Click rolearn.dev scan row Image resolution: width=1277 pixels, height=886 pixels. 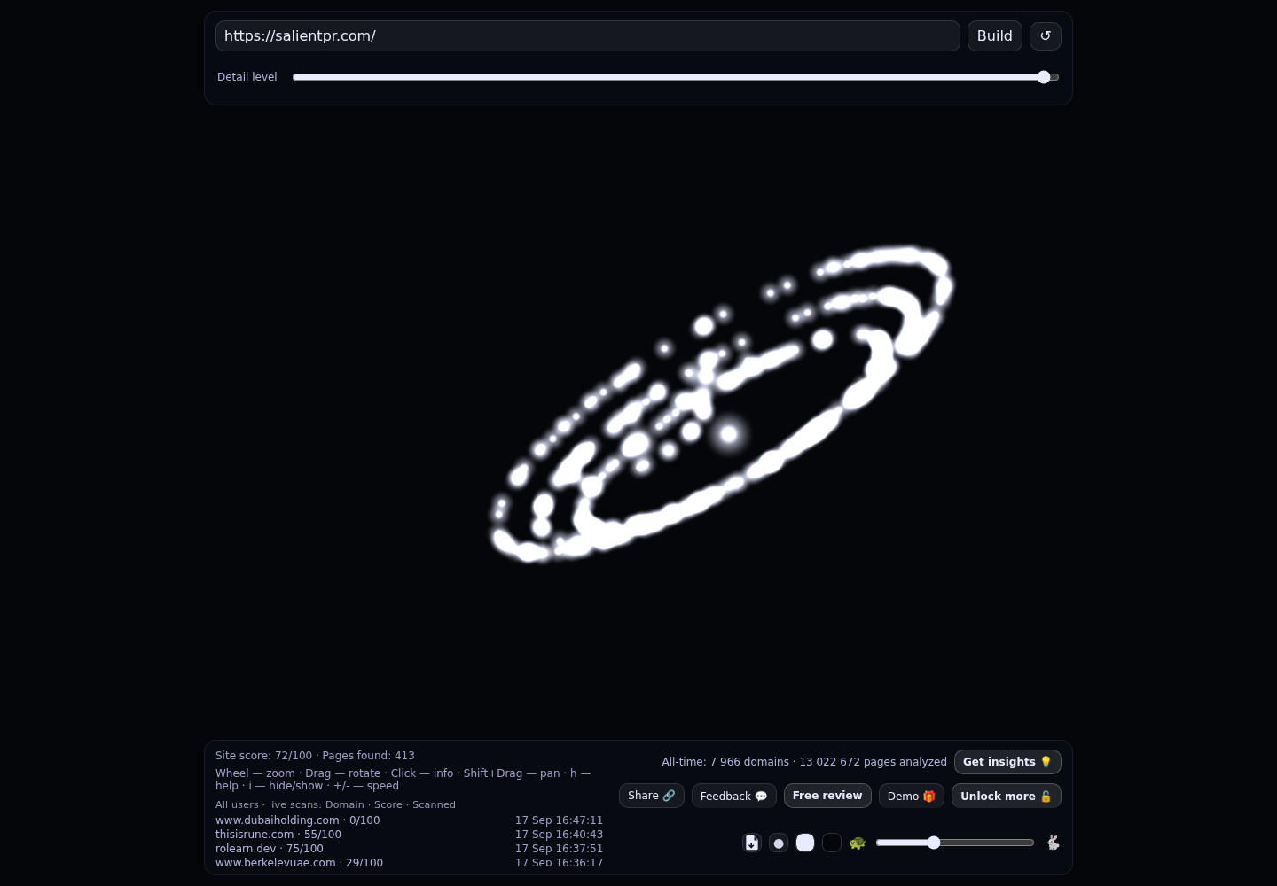pyautogui.click(x=409, y=849)
